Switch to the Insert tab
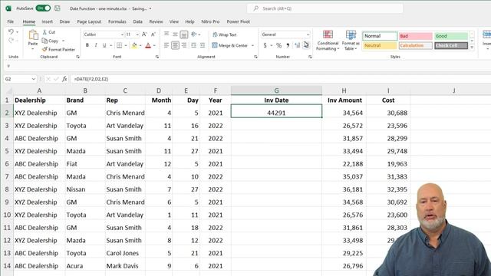The width and height of the screenshot is (491, 276). (48, 21)
